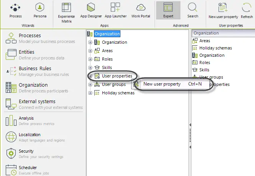Switch to Expert view
255x176 pixels.
click(x=168, y=10)
